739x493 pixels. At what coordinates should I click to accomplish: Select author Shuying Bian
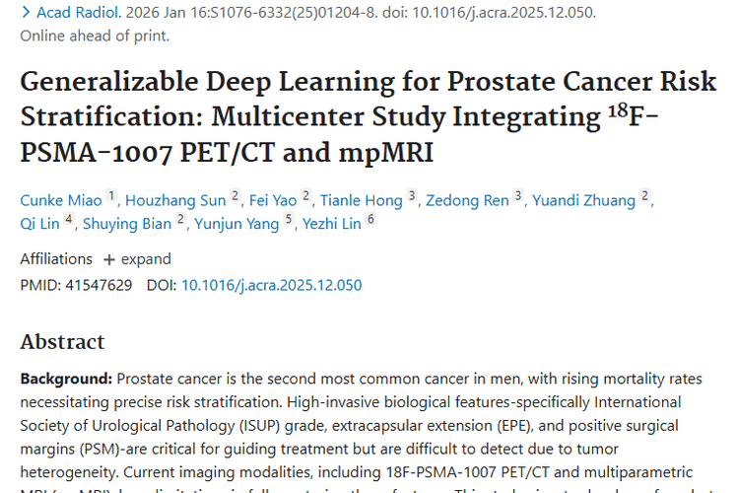(x=127, y=224)
